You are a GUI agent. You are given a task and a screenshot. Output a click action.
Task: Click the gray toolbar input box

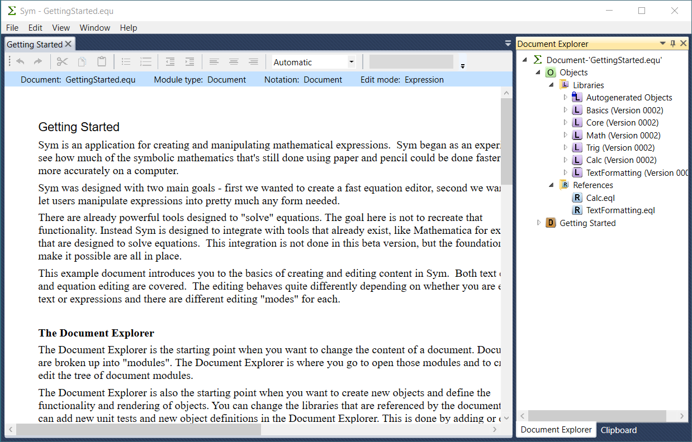tap(411, 61)
